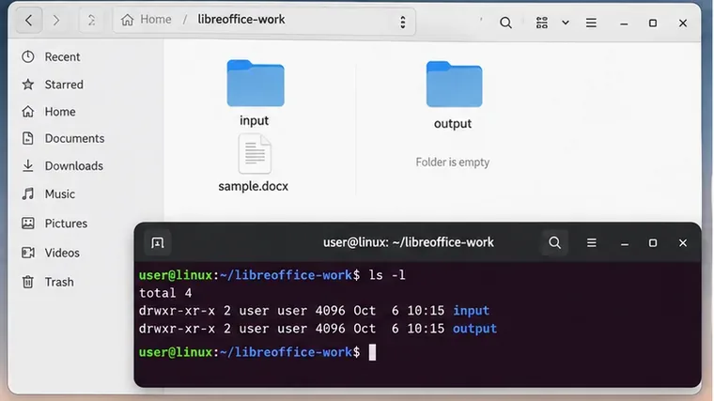Click the 'Folder is empty' text

(452, 162)
